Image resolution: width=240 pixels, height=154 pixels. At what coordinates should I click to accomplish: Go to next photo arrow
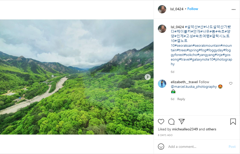(147, 77)
